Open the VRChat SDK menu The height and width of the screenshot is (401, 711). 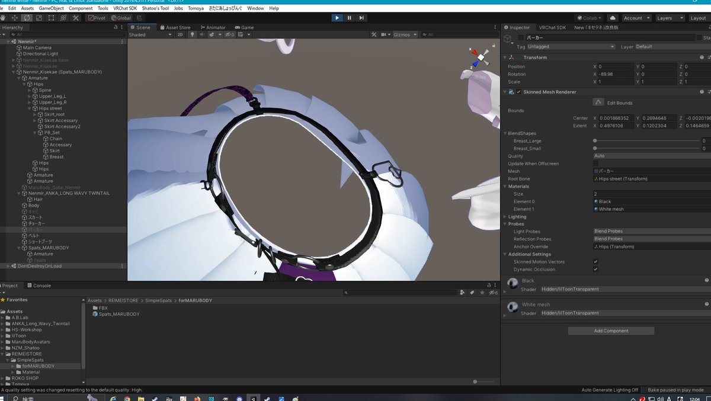(125, 8)
